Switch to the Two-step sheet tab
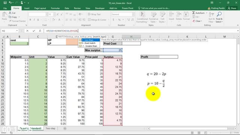 pyautogui.click(x=50, y=128)
